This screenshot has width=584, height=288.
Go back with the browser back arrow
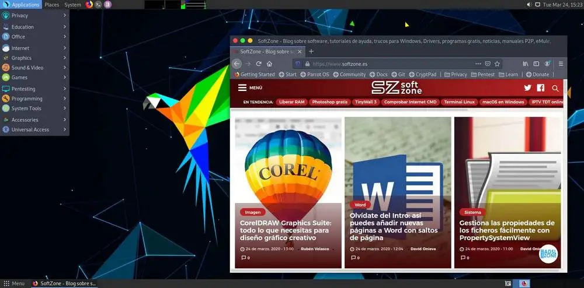[237, 64]
